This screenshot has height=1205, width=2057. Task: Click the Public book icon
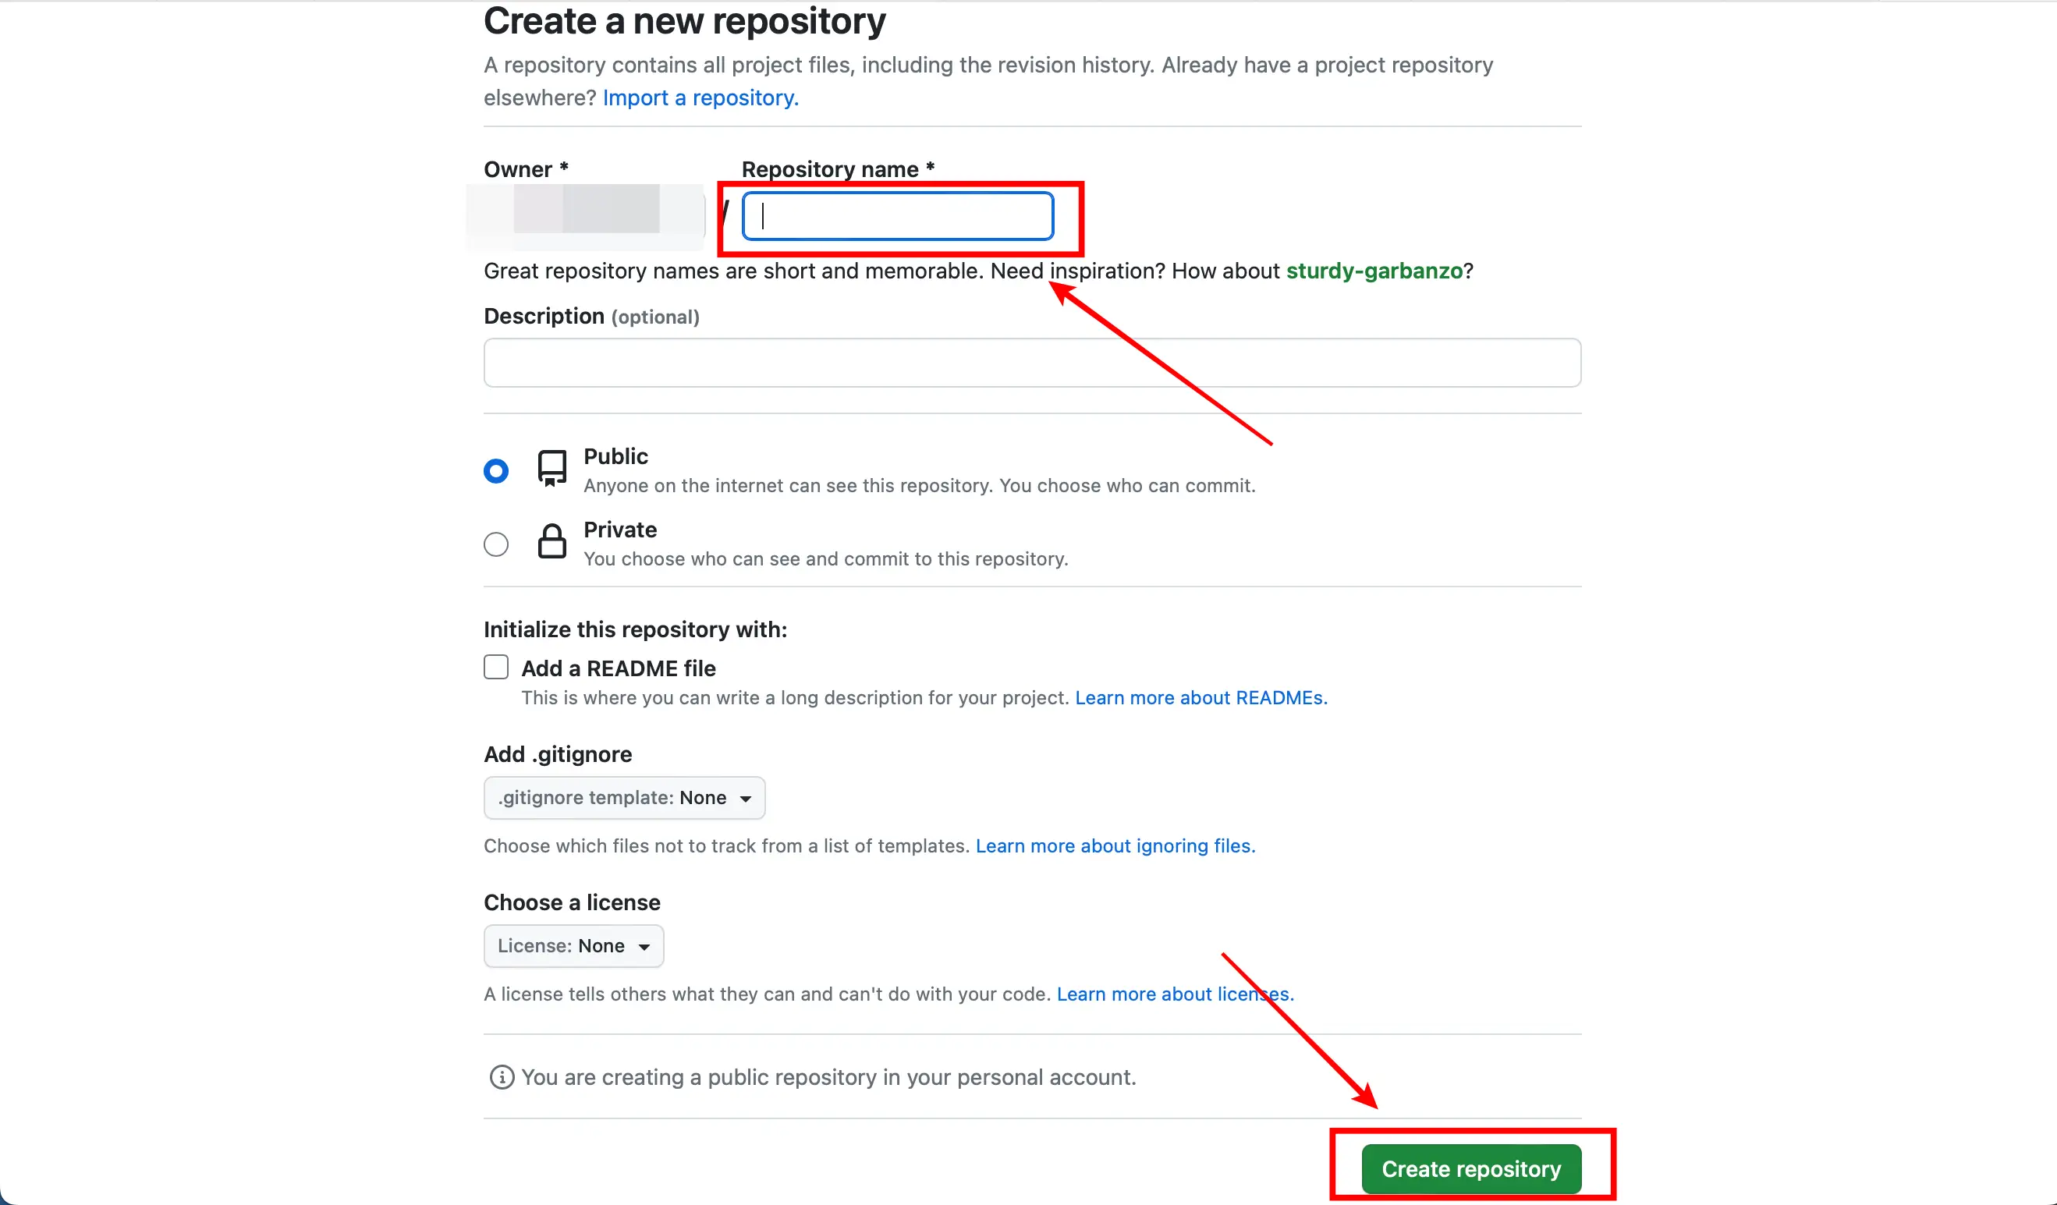click(x=551, y=469)
